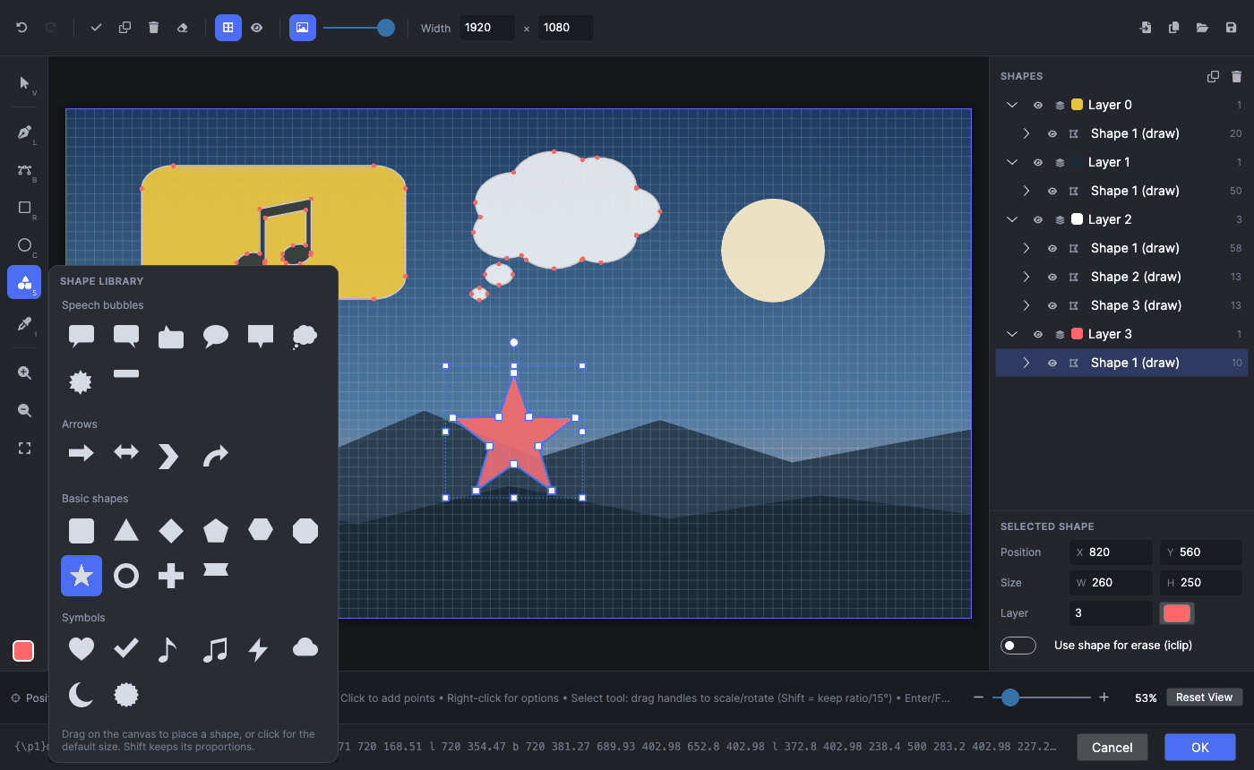This screenshot has width=1254, height=770.
Task: Pick the eyedropper color tool
Action: click(x=24, y=324)
